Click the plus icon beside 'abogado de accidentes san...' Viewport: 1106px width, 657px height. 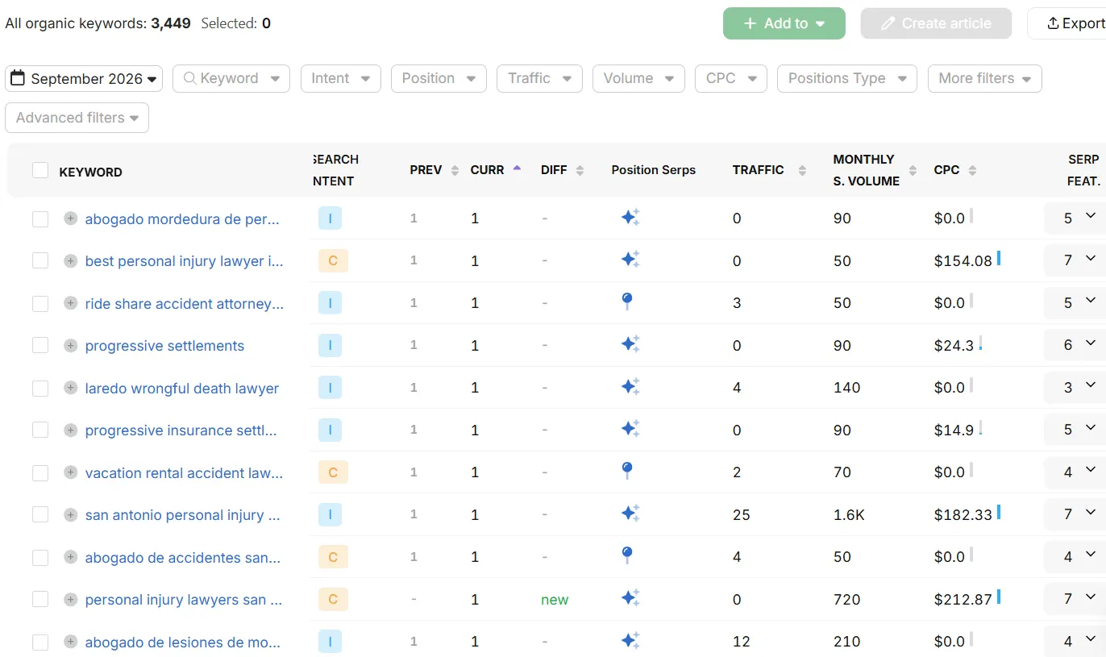point(71,557)
